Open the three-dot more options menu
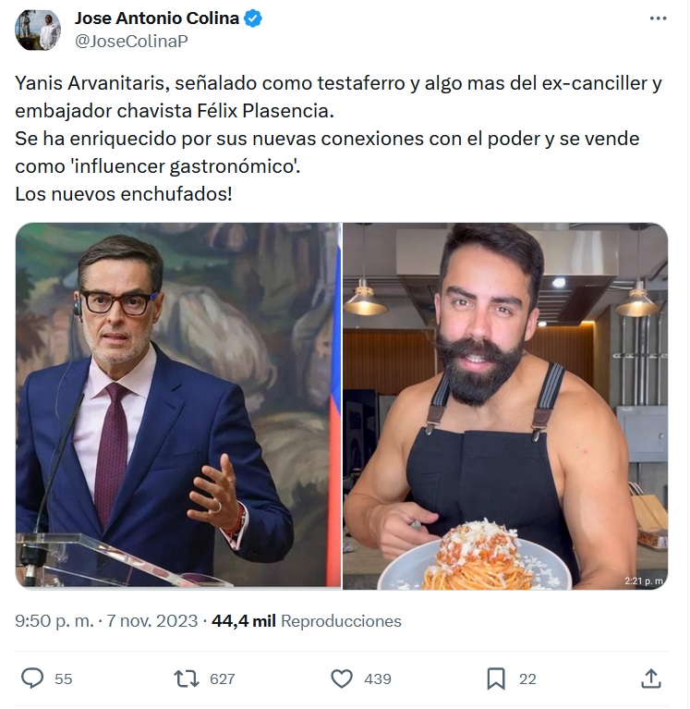 pyautogui.click(x=658, y=18)
